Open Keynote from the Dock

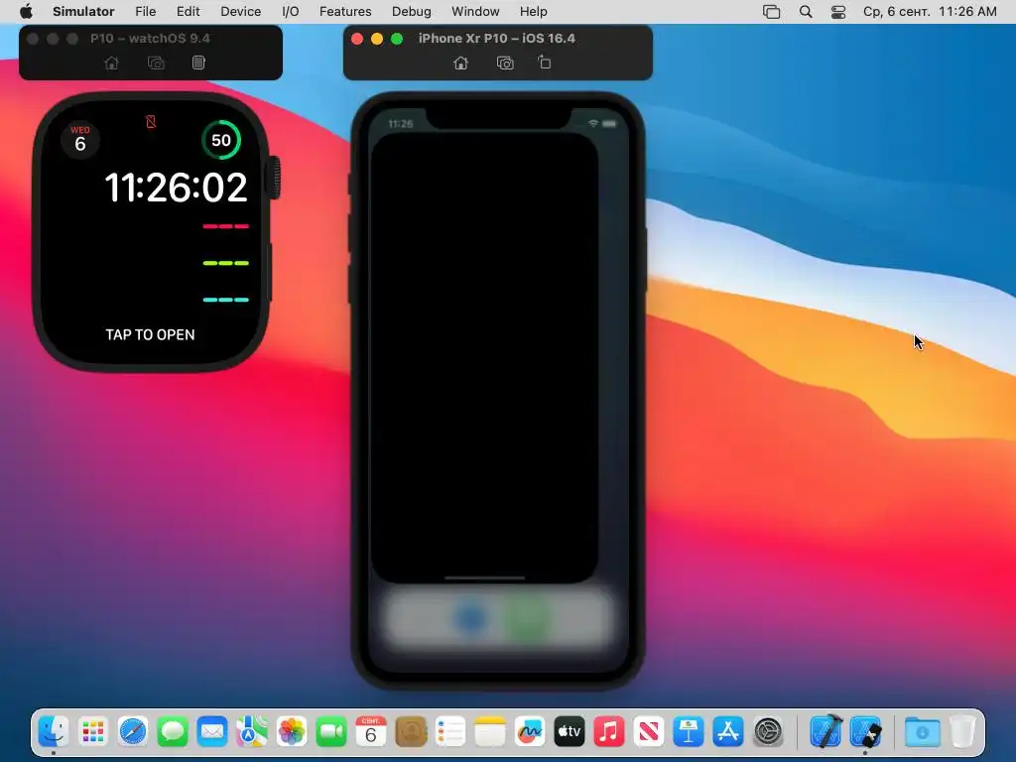pyautogui.click(x=689, y=731)
